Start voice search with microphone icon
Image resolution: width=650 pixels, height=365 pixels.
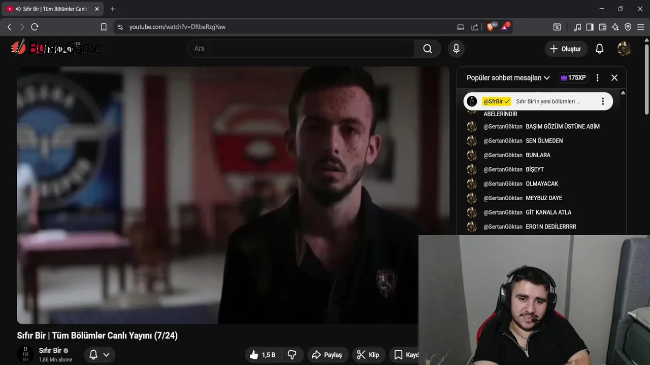click(x=456, y=49)
